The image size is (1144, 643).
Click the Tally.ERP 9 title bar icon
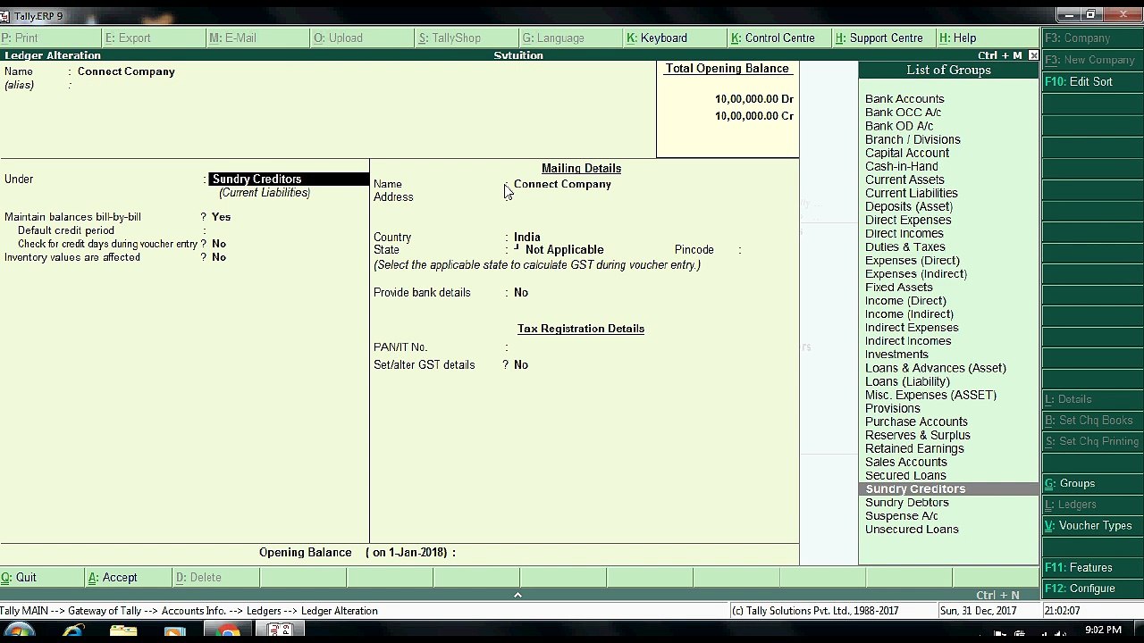click(5, 16)
